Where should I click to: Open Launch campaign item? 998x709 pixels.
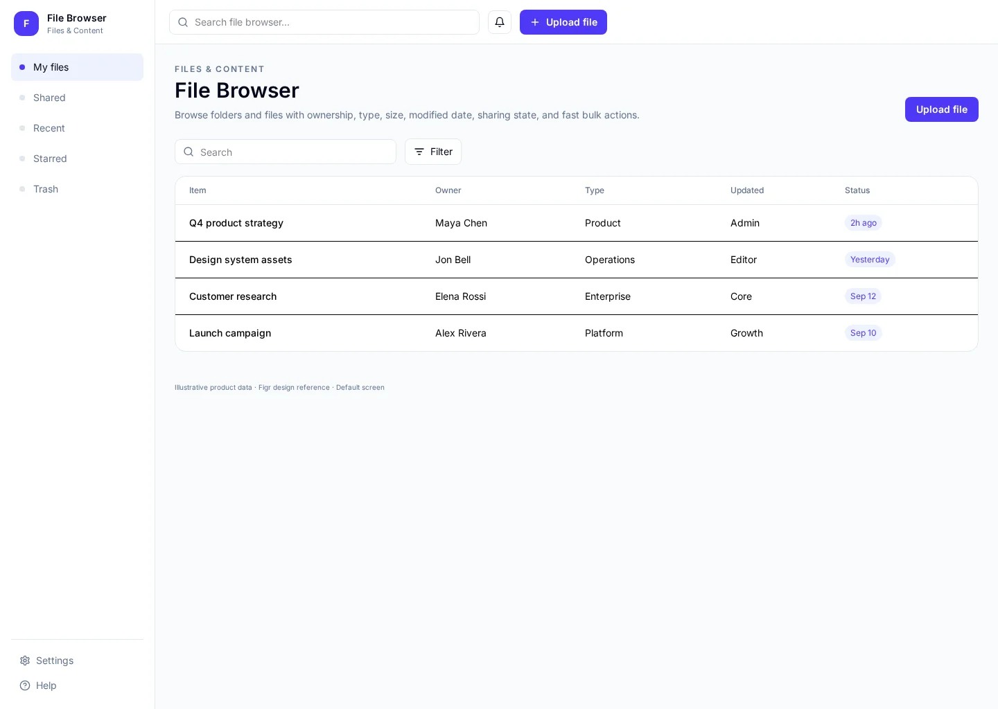point(230,333)
